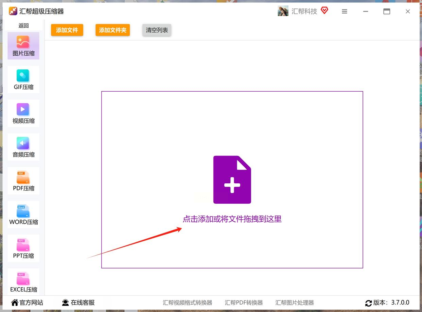
Task: Open the hamburger menu in title bar
Action: pyautogui.click(x=345, y=12)
